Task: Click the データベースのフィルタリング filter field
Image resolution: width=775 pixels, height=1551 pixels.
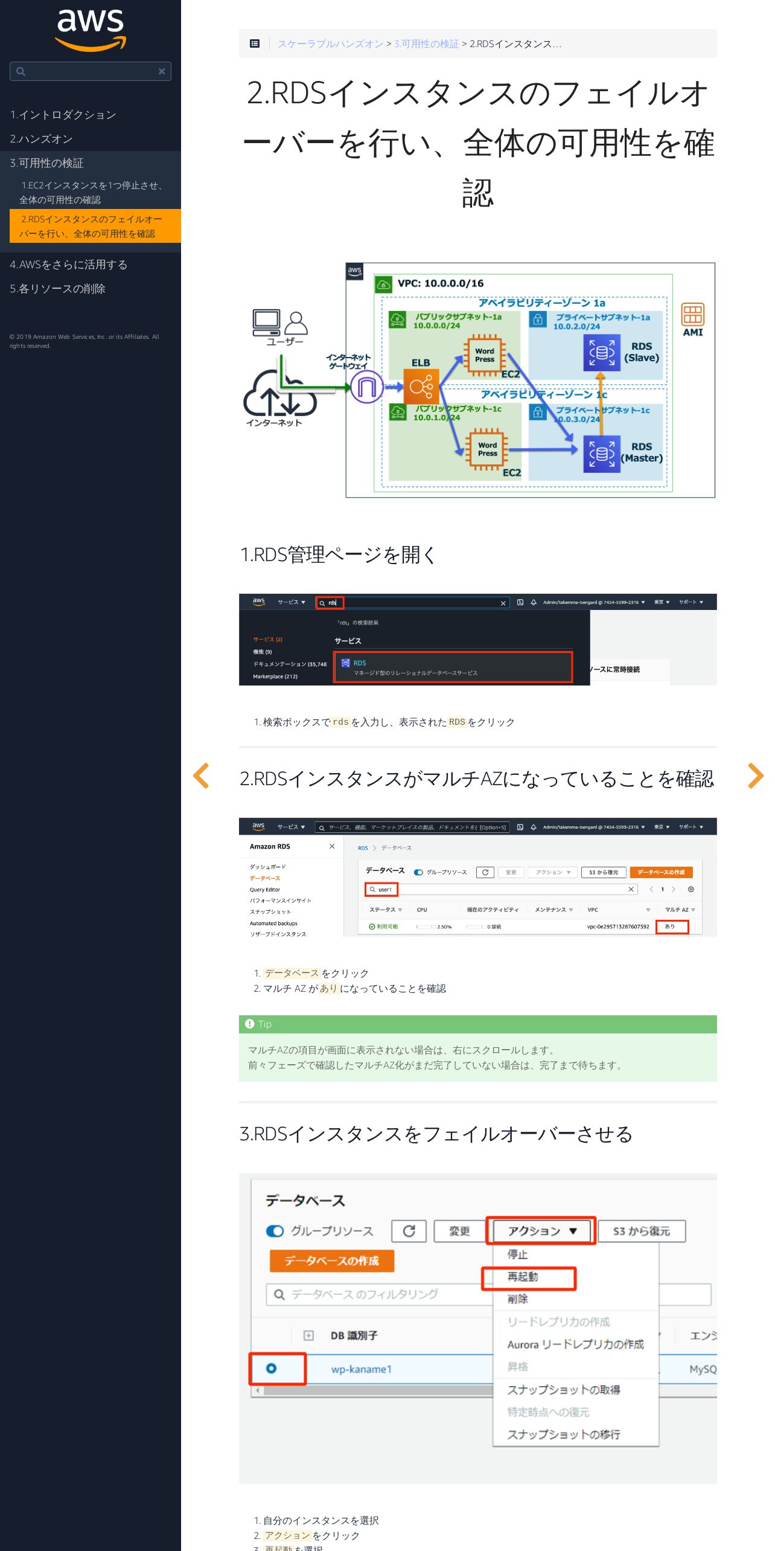Action: (x=380, y=1294)
